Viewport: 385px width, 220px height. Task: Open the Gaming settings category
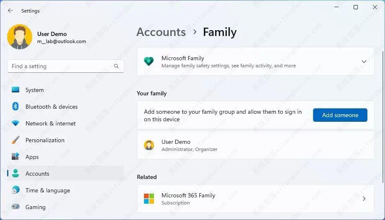36,207
